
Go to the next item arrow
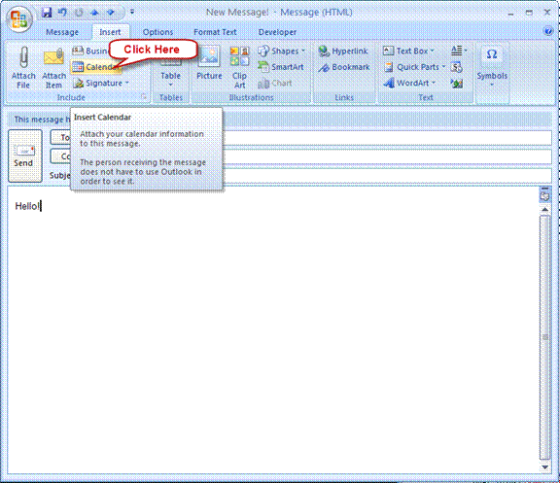coord(111,13)
